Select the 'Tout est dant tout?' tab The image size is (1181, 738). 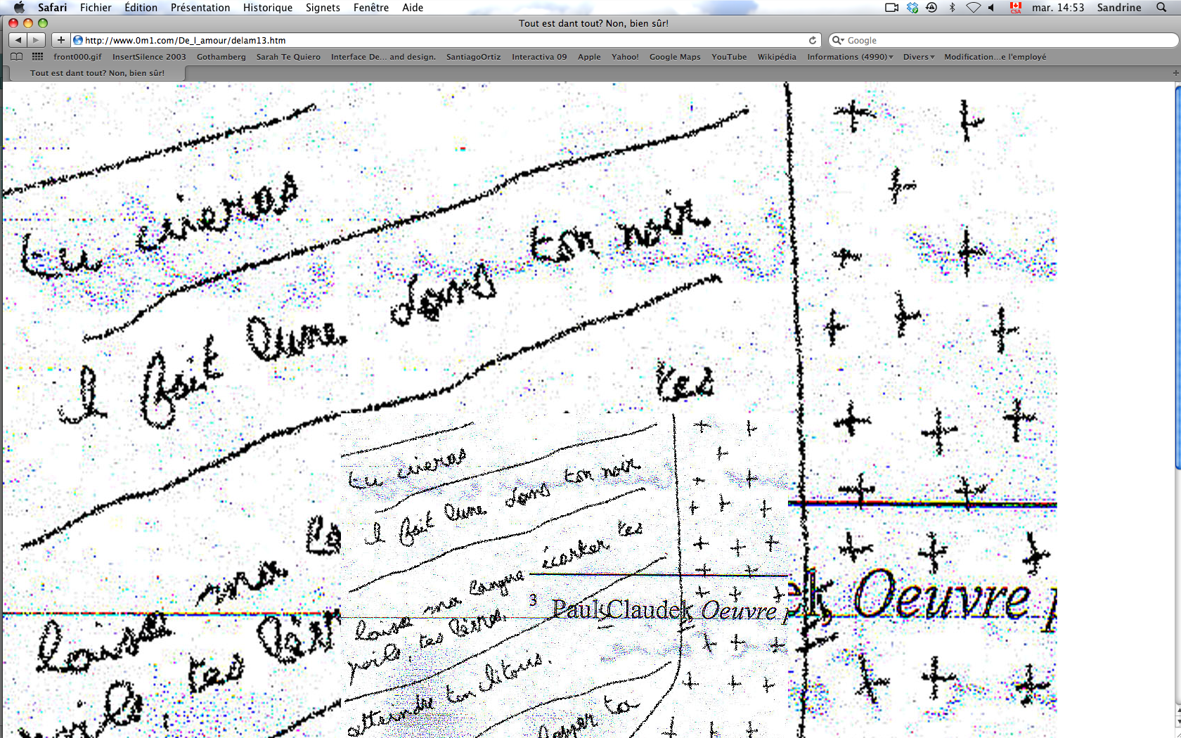98,72
